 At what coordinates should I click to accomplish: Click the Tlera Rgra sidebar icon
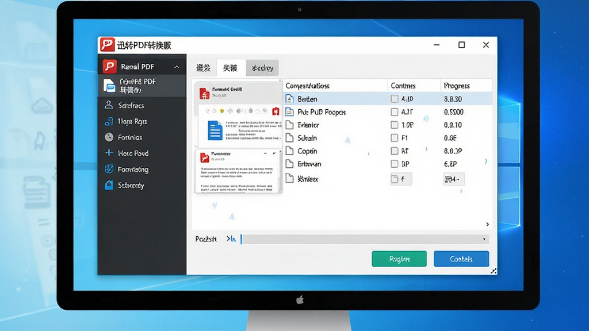109,121
